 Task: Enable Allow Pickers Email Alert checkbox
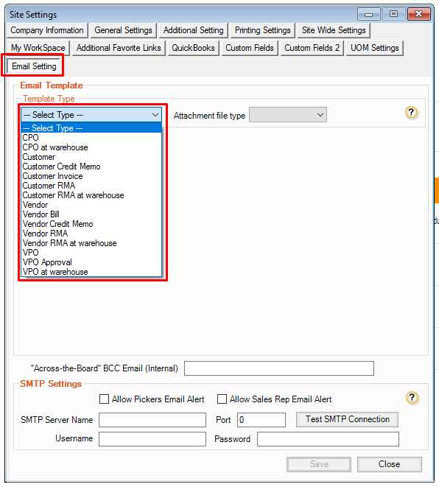tap(104, 399)
